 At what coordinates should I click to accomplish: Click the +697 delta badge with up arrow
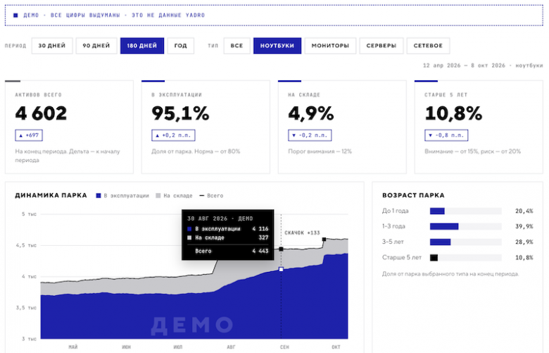[29, 135]
